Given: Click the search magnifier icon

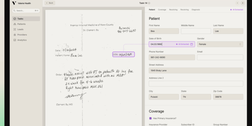Looking at the screenshot, I should pos(14,11).
